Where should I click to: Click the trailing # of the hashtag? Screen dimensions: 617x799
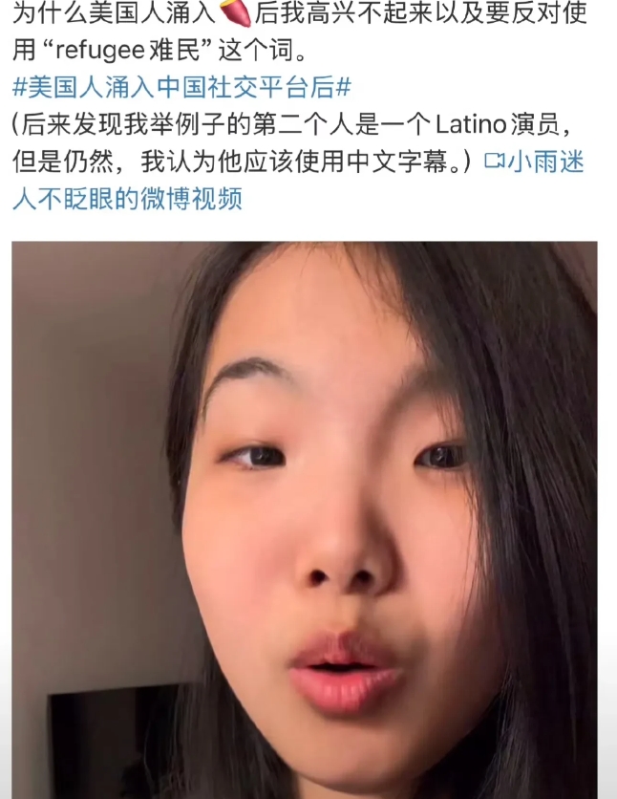344,87
